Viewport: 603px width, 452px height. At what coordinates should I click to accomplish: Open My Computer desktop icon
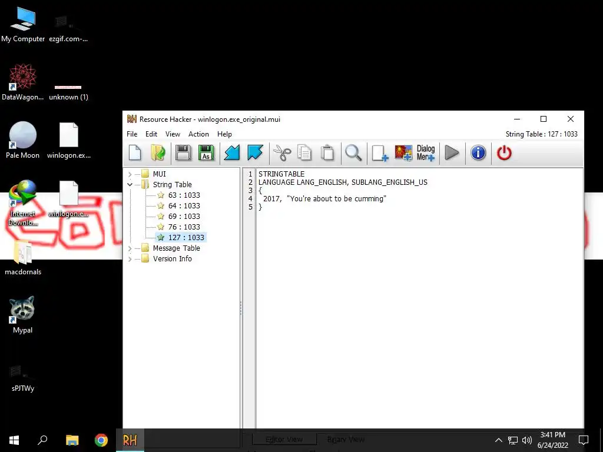tap(23, 24)
